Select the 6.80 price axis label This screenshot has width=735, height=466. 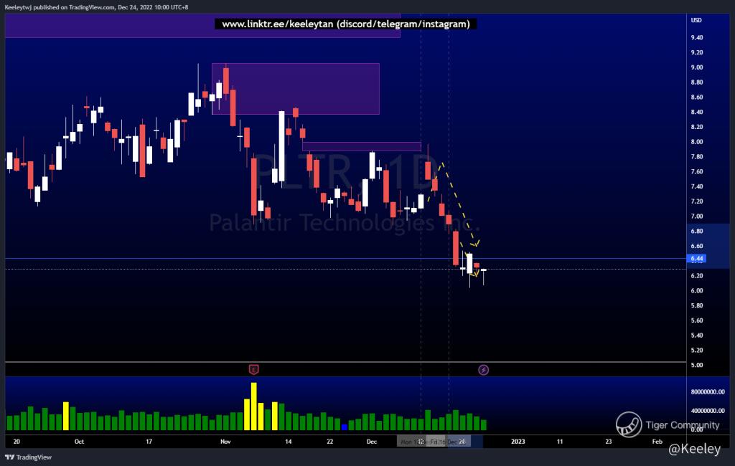(696, 232)
